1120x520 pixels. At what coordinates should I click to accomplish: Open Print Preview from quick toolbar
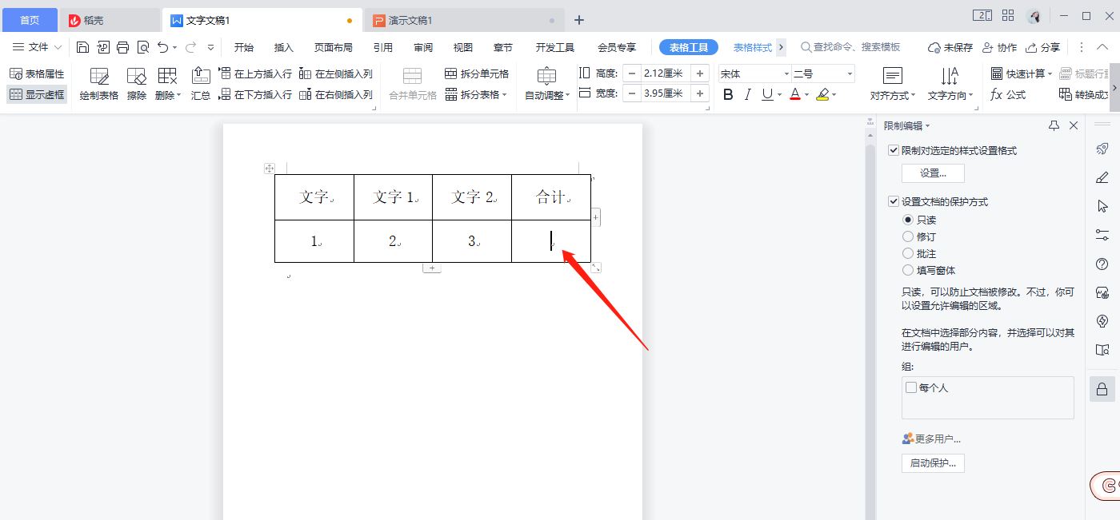142,47
